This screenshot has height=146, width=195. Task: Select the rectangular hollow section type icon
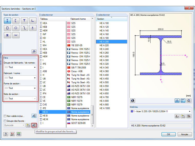tap(7, 28)
